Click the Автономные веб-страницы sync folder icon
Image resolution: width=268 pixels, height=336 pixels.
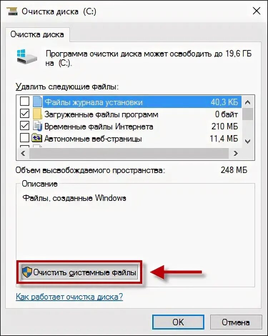point(37,138)
